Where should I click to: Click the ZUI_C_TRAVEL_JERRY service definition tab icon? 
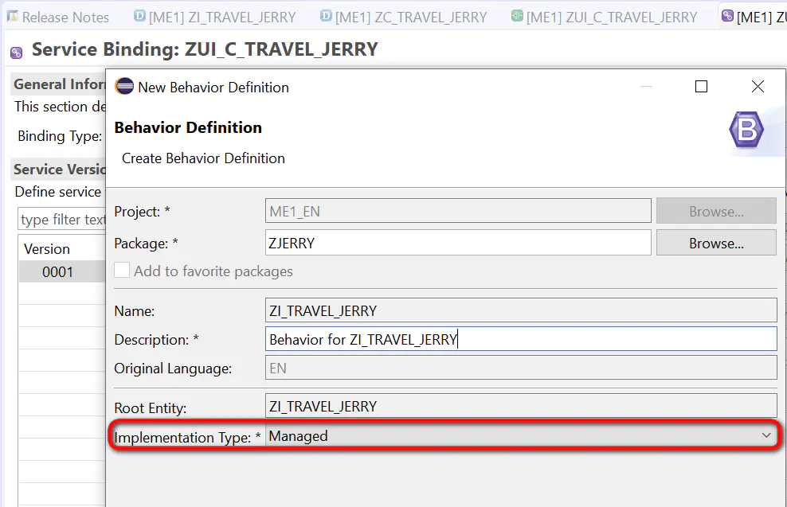click(517, 16)
